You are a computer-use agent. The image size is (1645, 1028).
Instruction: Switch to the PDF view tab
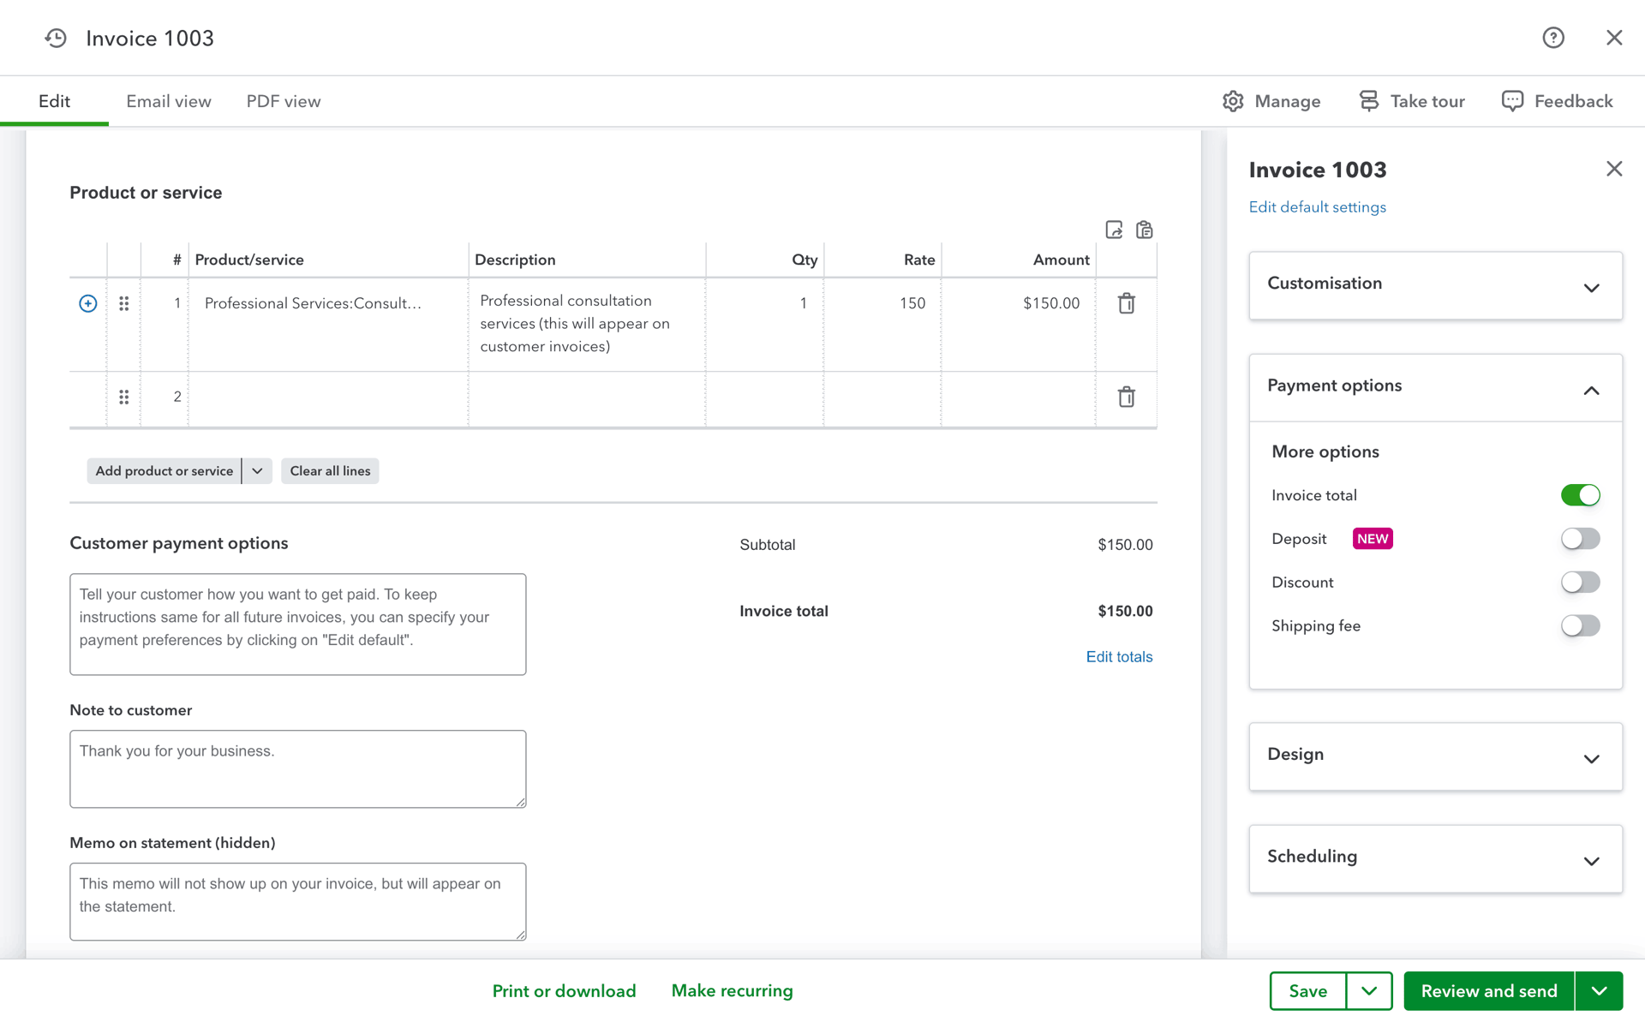pos(284,101)
